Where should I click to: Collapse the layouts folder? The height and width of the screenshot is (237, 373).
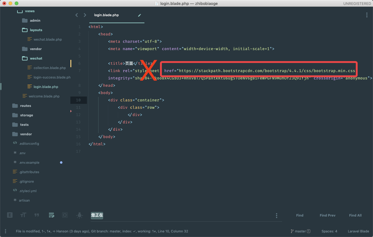pos(36,30)
